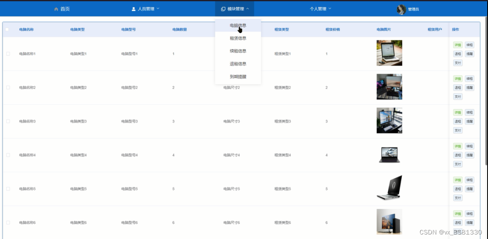Open 详情 for 电脑名称4 row
Image resolution: width=488 pixels, height=239 pixels.
click(458, 146)
